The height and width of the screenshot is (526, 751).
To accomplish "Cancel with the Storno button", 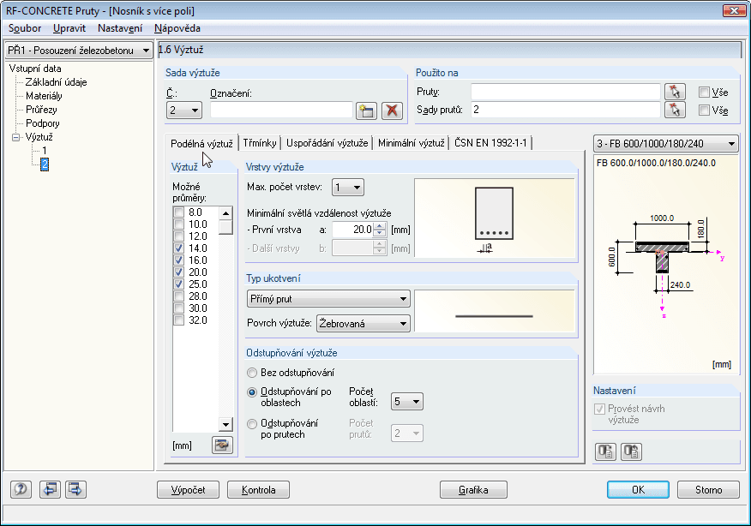I will pyautogui.click(x=708, y=490).
